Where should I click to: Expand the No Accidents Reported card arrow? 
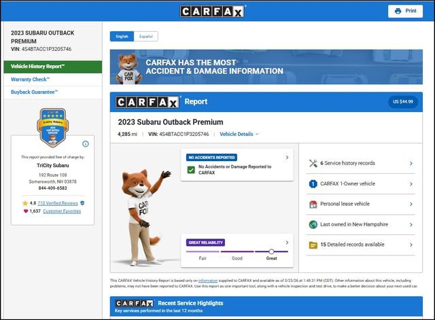tap(287, 158)
